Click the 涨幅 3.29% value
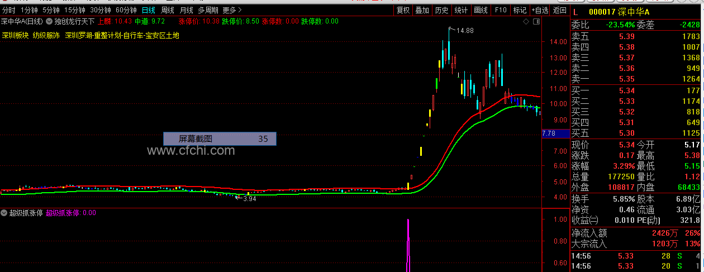The height and width of the screenshot is (272, 704). click(623, 166)
